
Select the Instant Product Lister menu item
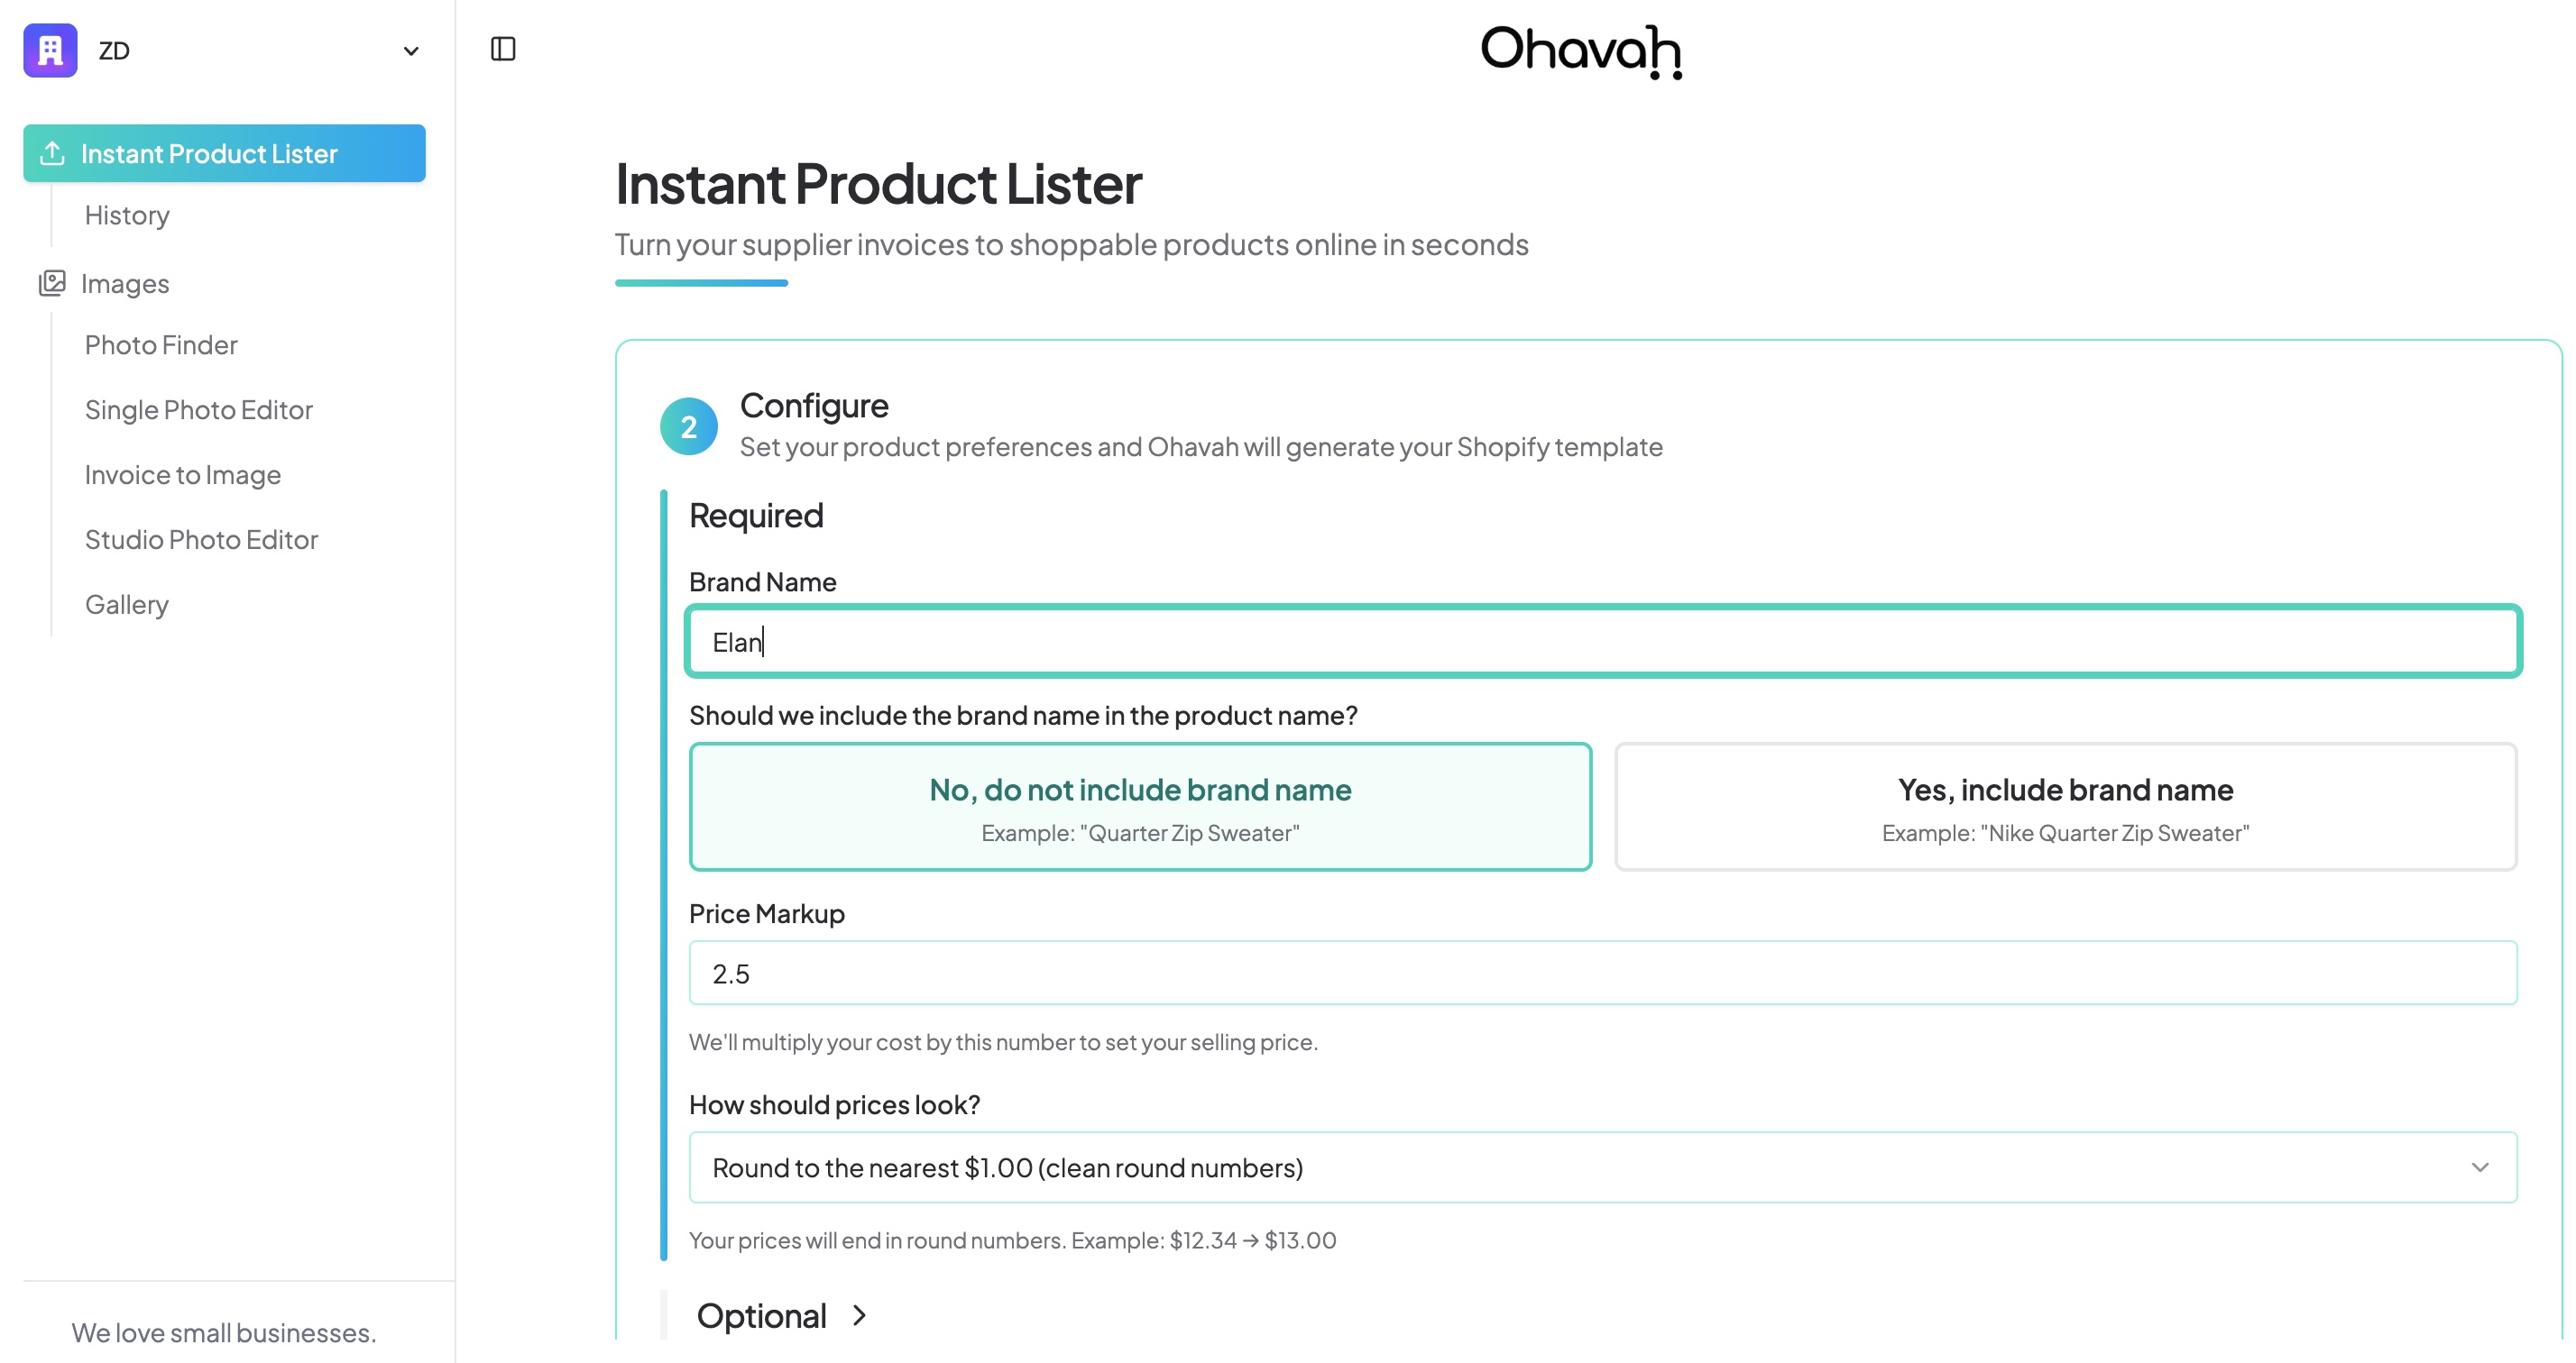[224, 154]
